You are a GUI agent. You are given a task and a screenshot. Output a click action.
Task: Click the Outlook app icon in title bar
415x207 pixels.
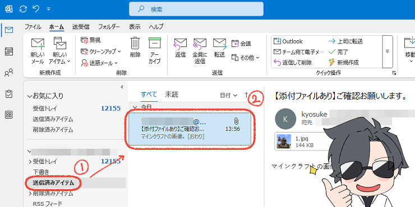point(9,9)
